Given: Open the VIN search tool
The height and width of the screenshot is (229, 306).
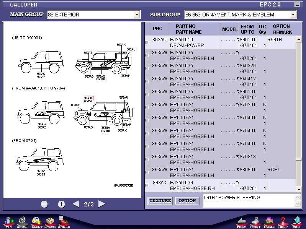Looking at the screenshot, I should pyautogui.click(x=9, y=222).
